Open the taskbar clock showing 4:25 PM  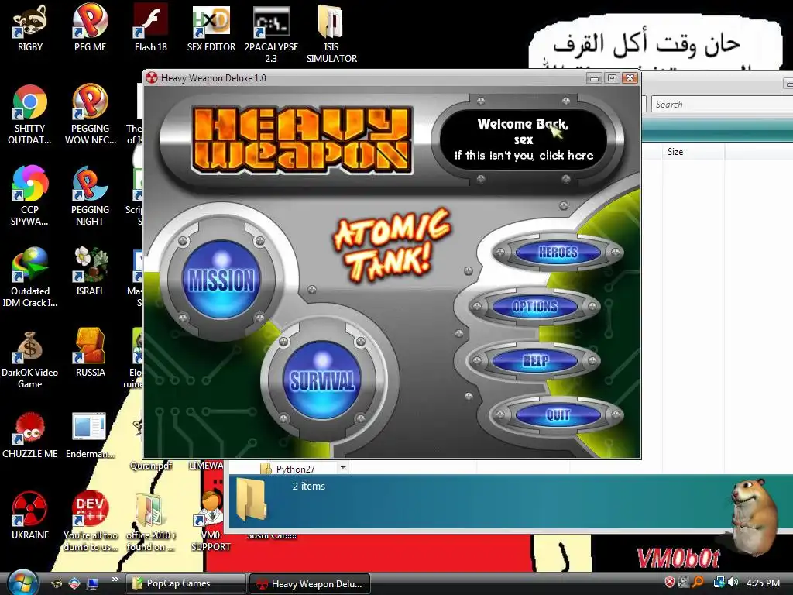[x=763, y=583]
